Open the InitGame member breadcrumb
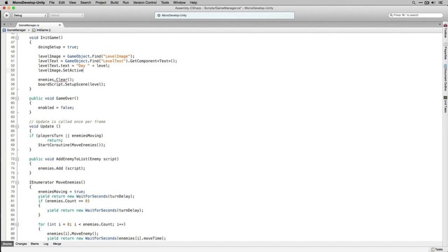448x252 pixels. (42, 30)
